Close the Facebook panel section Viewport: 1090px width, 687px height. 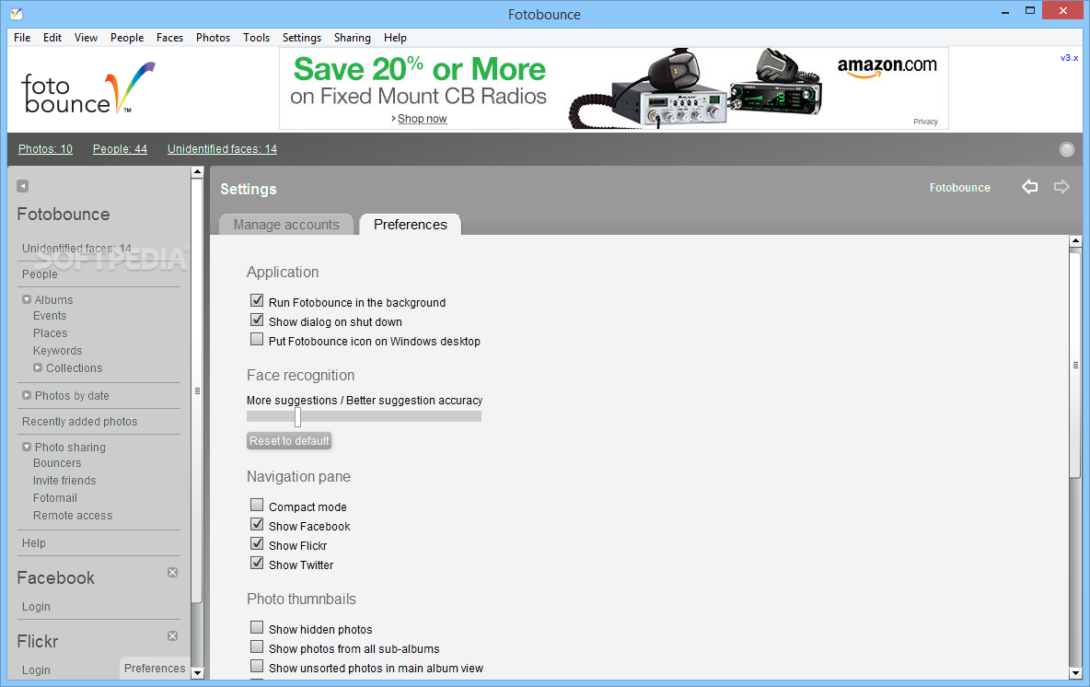(172, 572)
